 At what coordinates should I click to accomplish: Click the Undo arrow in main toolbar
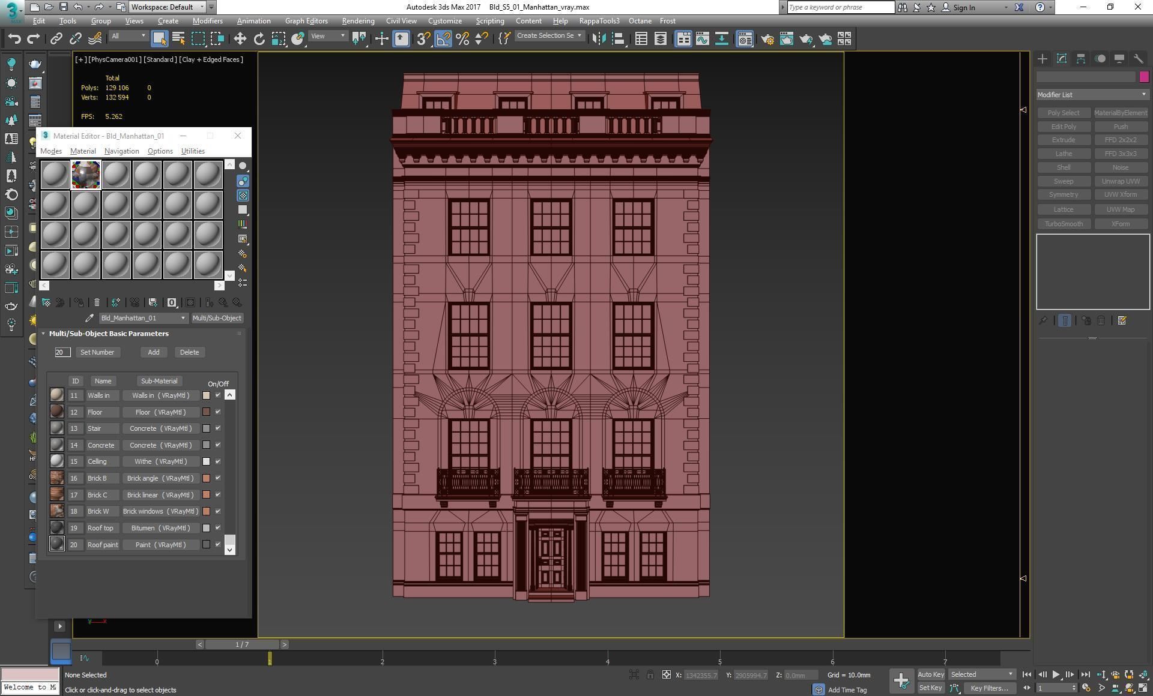click(14, 39)
